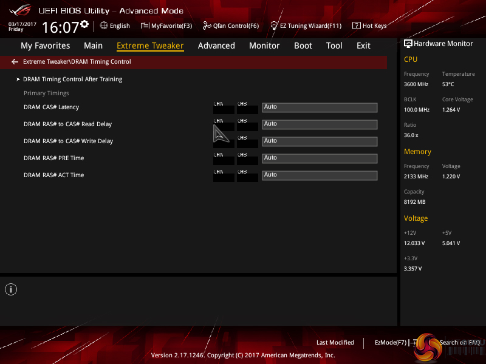Switch to EzMode(F7)
The width and height of the screenshot is (486, 364).
click(390, 343)
